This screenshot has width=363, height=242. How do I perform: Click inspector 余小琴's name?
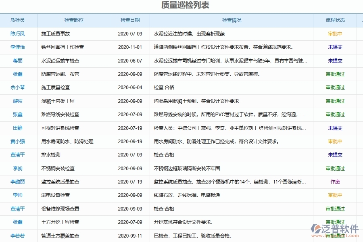[x=18, y=88]
